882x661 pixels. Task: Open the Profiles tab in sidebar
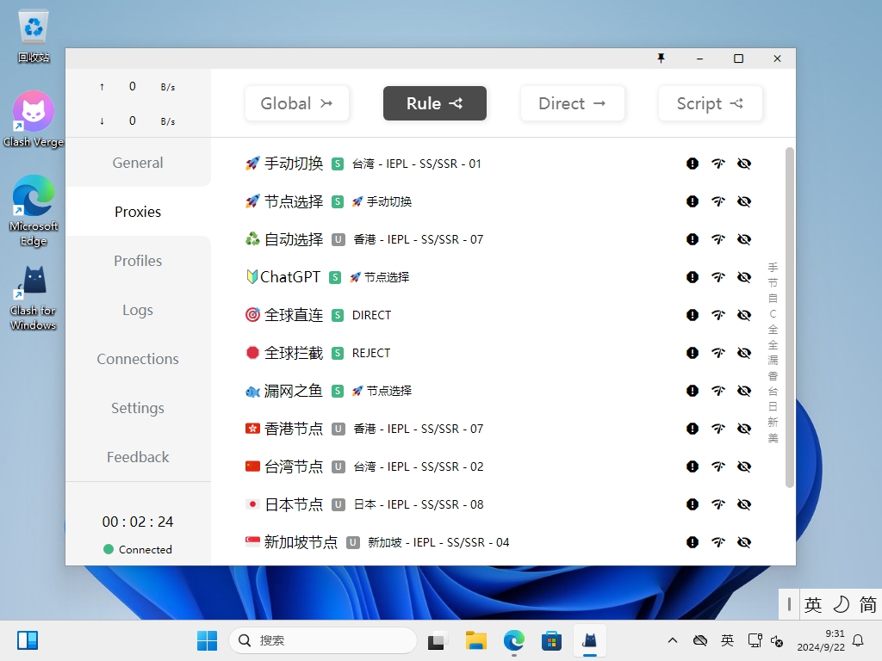click(138, 261)
